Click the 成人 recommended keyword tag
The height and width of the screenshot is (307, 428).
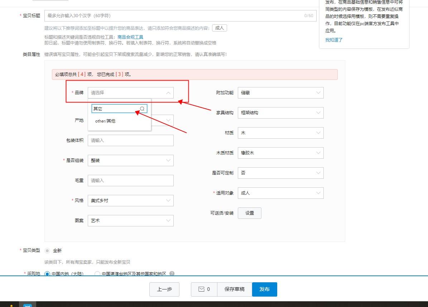click(x=219, y=28)
